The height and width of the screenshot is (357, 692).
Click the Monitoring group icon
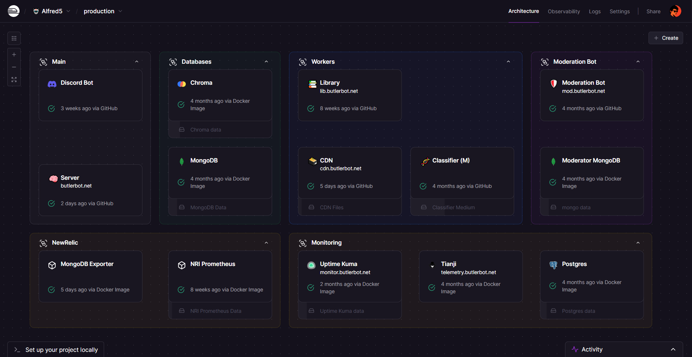303,243
